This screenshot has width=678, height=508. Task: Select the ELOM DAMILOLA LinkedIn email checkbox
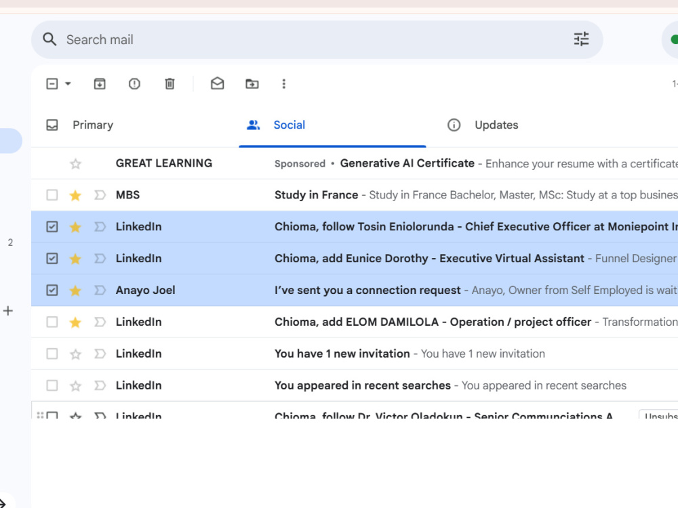(52, 322)
